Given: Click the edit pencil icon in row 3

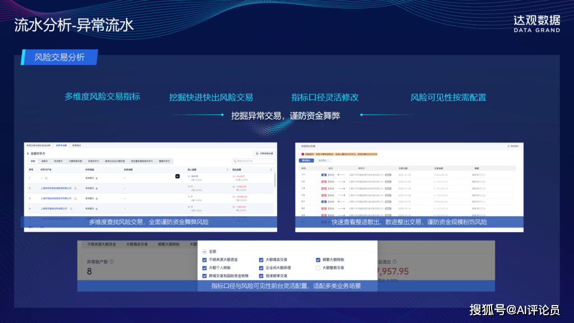Looking at the screenshot, I should 96,199.
